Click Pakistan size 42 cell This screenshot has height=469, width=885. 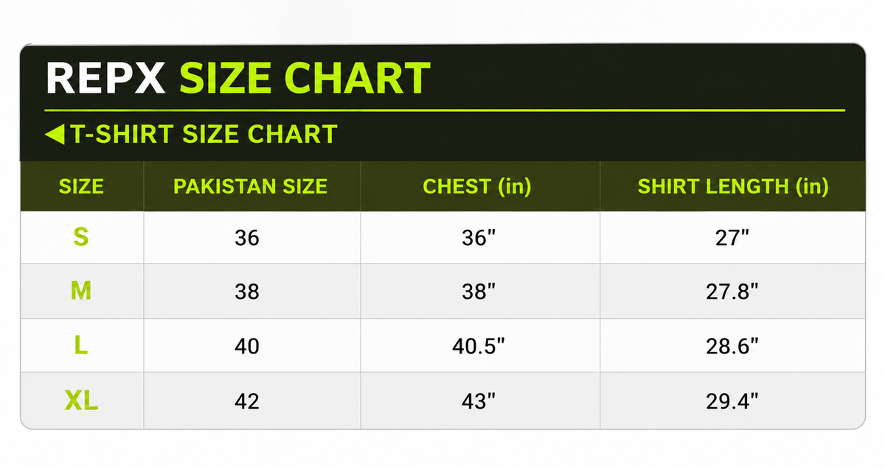tap(251, 401)
